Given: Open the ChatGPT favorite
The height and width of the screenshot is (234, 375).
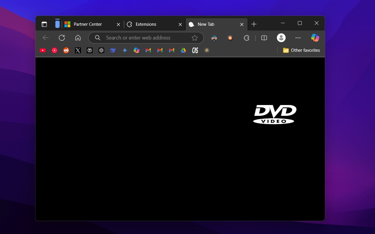Looking at the screenshot, I should pyautogui.click(x=101, y=50).
